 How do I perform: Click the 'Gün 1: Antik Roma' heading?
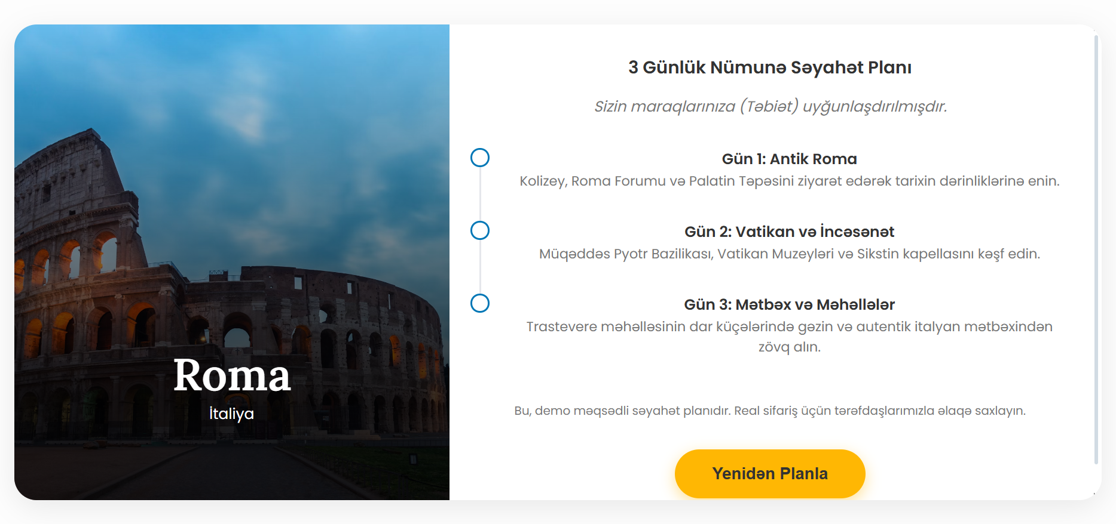coord(789,159)
